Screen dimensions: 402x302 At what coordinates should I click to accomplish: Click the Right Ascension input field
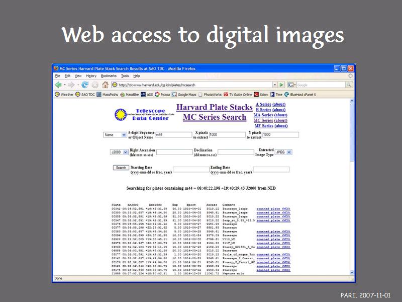(174, 152)
